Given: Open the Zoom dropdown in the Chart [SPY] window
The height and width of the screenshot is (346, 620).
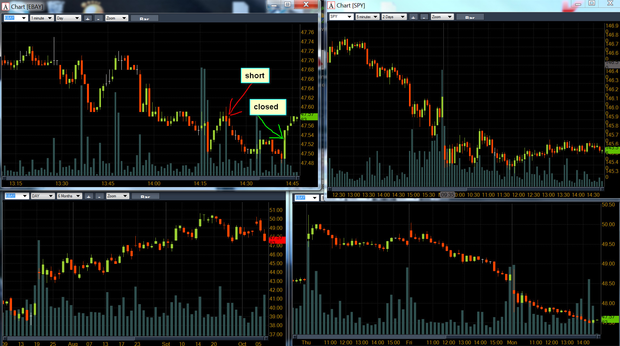Looking at the screenshot, I should [x=442, y=17].
